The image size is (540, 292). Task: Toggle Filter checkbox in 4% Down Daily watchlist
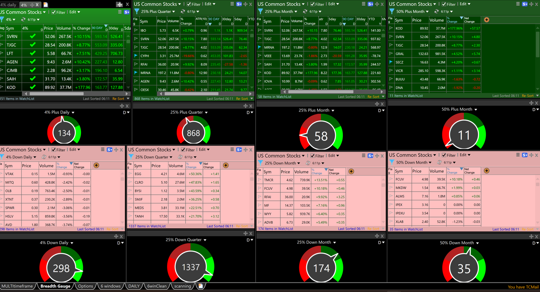coord(54,150)
